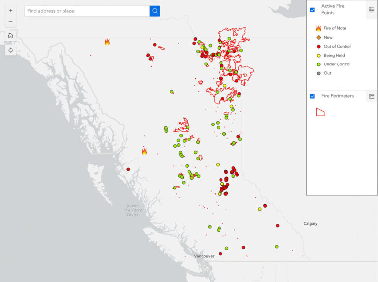Image resolution: width=378 pixels, height=282 pixels.
Task: Click the blue search magnifier button
Action: tap(155, 11)
